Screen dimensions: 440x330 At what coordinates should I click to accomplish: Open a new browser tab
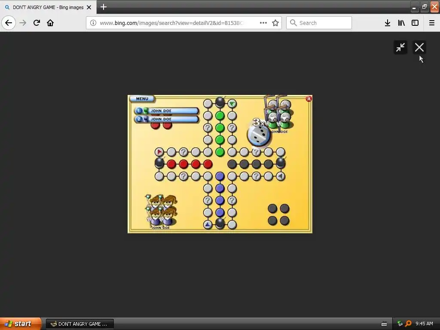click(104, 7)
